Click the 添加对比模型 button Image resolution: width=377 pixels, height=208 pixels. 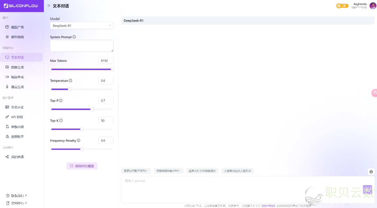(82, 166)
